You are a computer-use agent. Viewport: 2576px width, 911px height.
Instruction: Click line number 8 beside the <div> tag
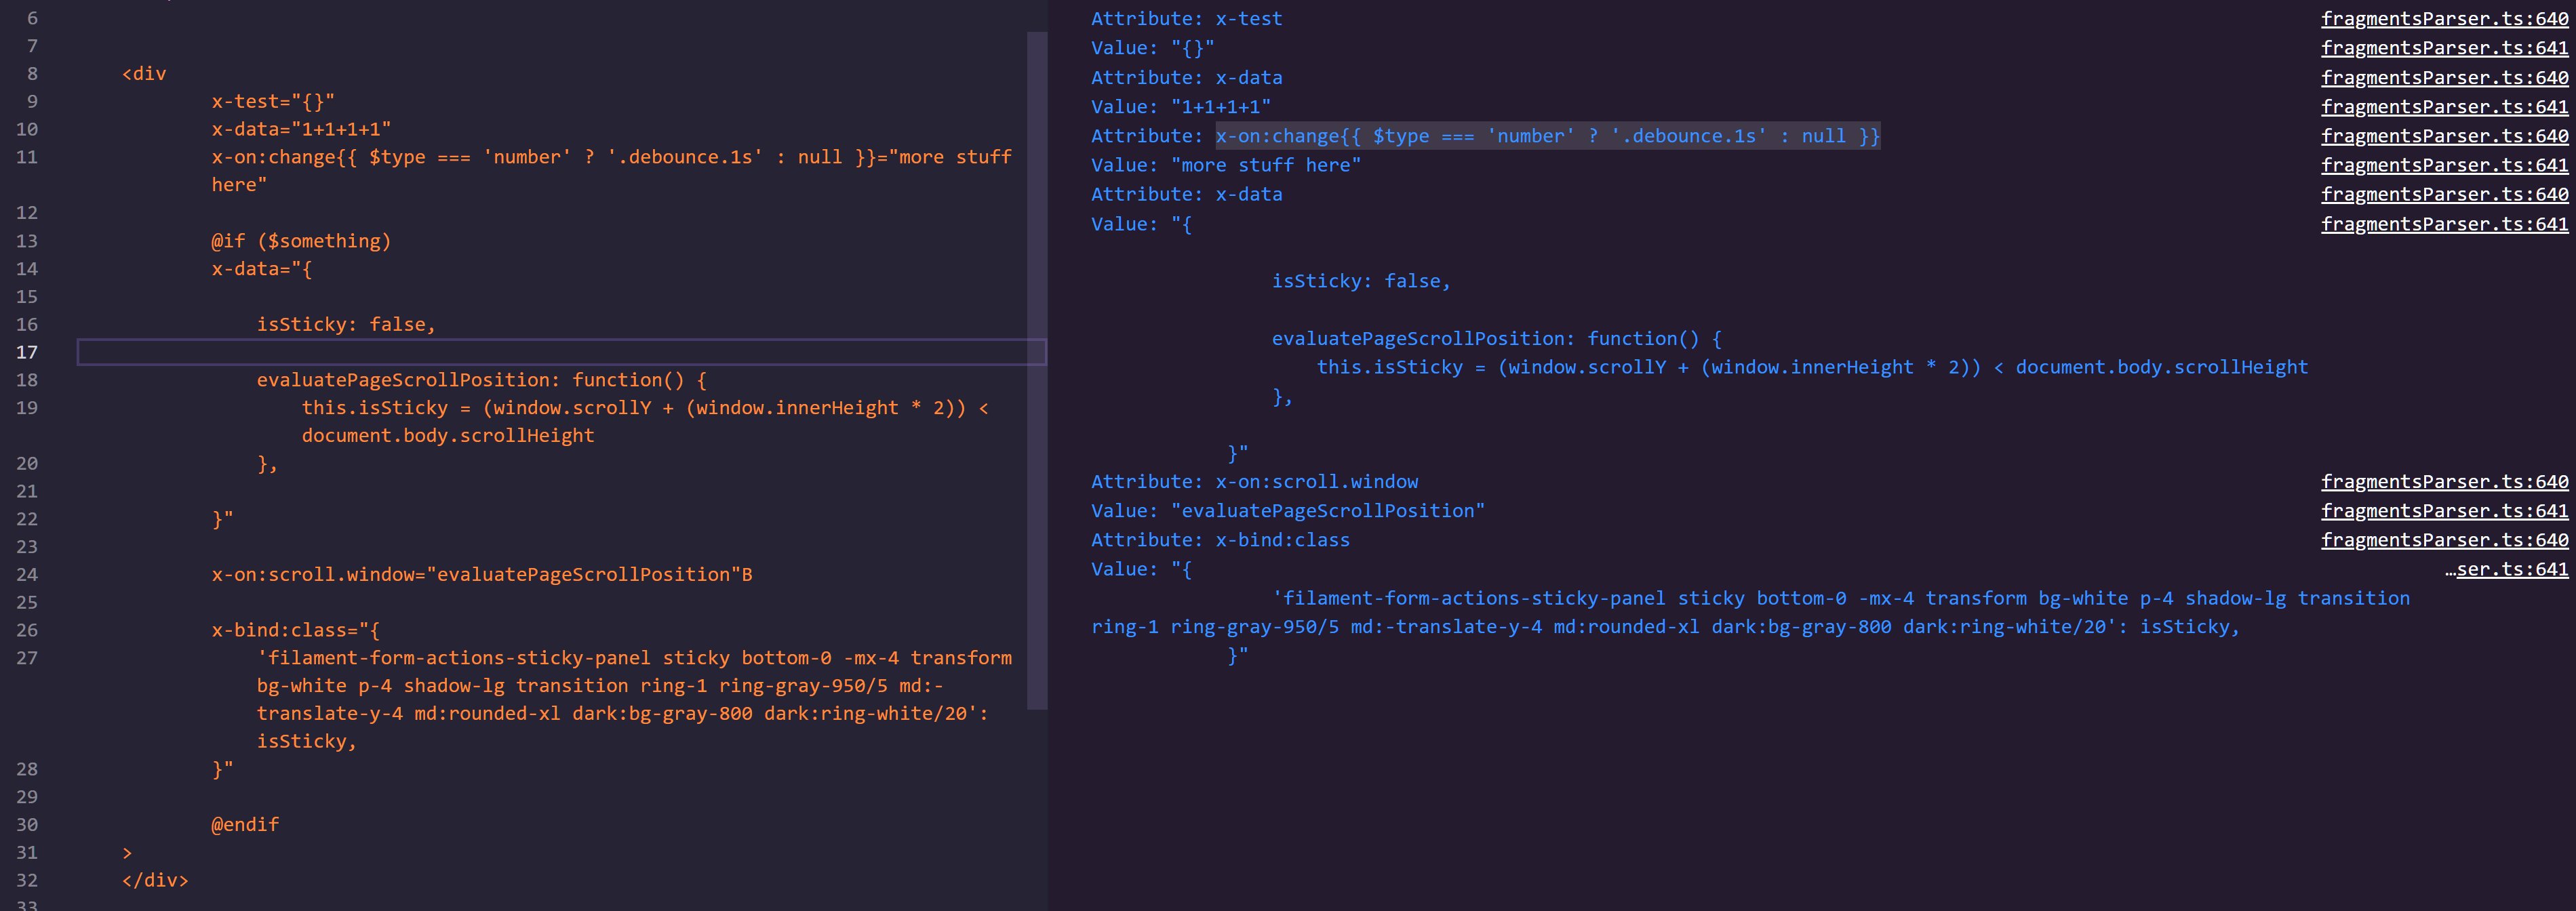(31, 73)
